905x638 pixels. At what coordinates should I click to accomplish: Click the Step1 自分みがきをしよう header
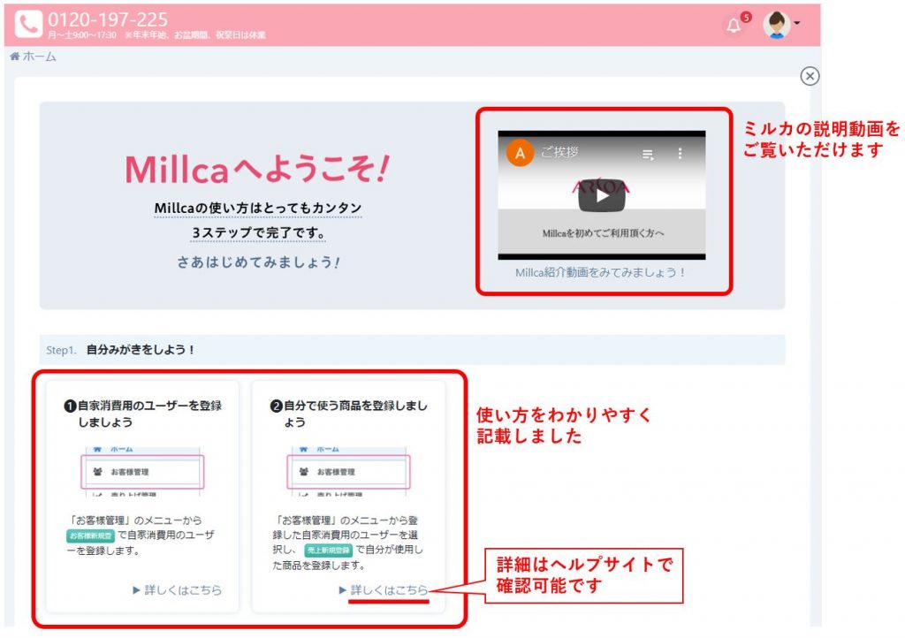click(140, 350)
